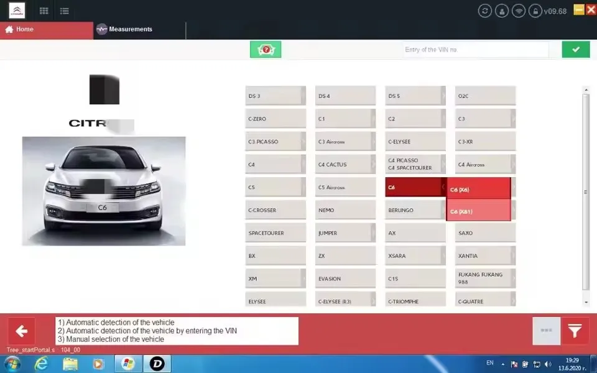Open the user profile icon in the header
The image size is (597, 373).
[x=501, y=10]
